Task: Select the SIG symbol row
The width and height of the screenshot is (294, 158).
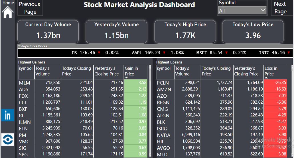Action: click(83, 148)
